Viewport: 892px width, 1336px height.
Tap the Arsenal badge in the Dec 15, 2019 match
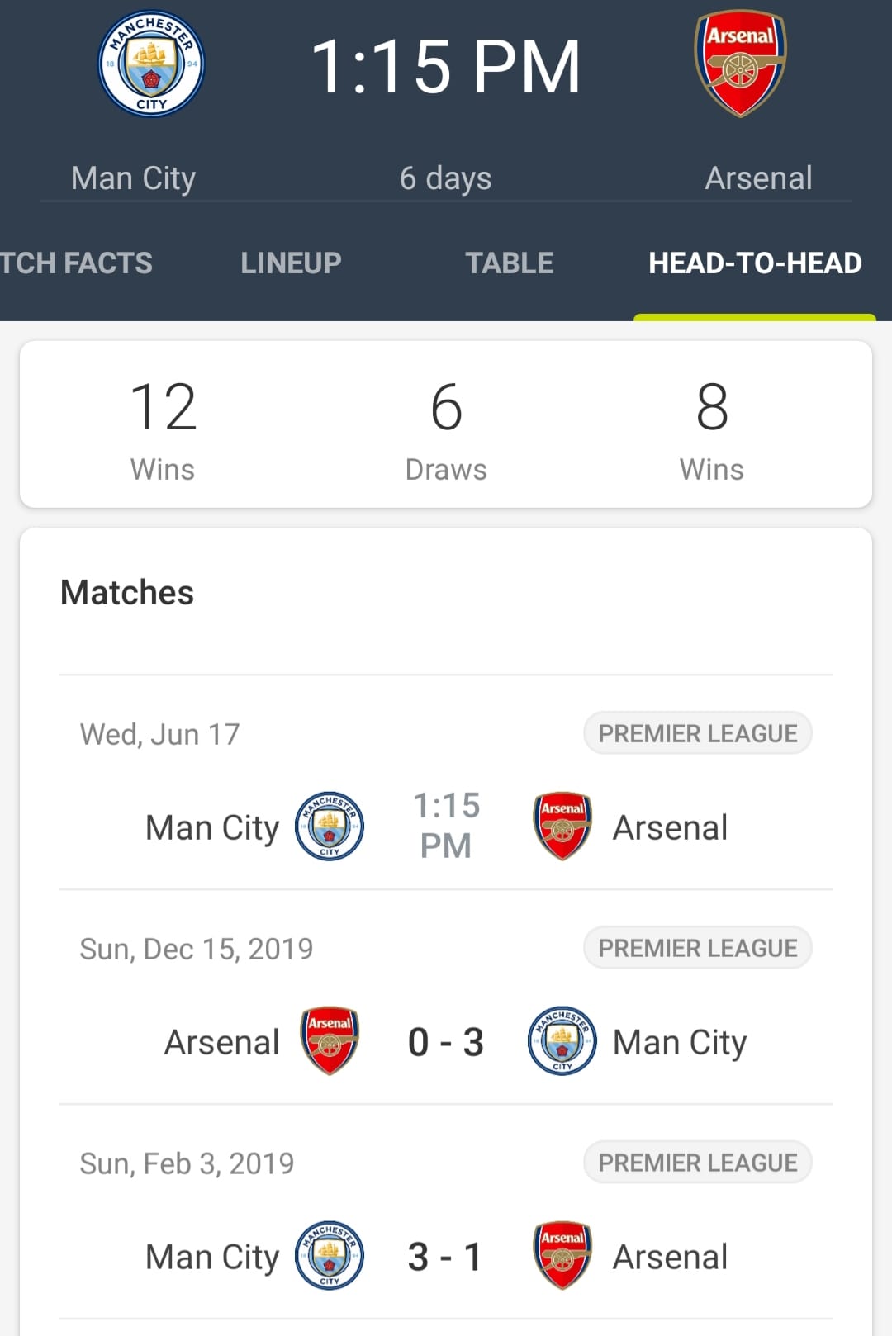[x=330, y=1040]
